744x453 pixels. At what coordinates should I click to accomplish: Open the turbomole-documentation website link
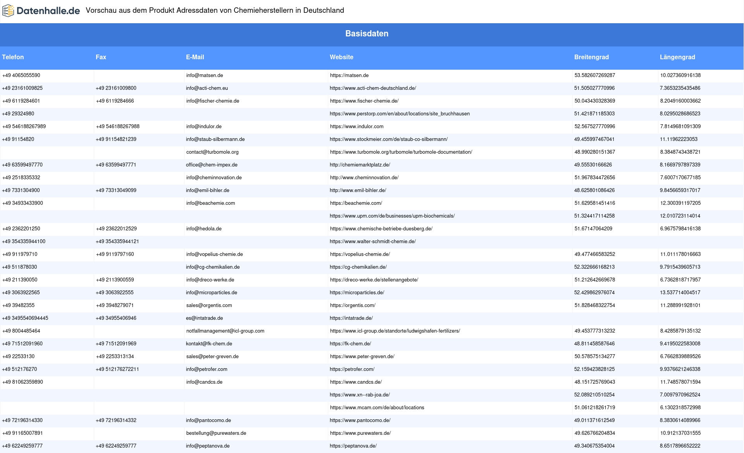[x=401, y=152]
